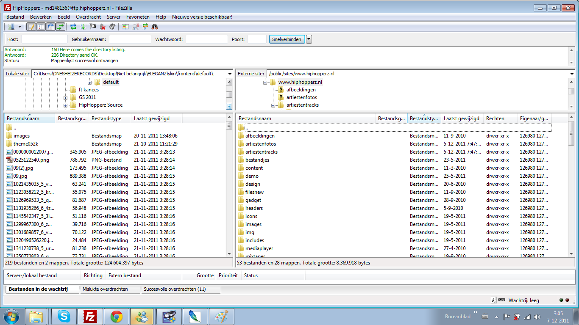Viewport: 579px width, 325px height.
Task: Select 'afbeeldingen' with question mark in remote tree
Action: 301,90
